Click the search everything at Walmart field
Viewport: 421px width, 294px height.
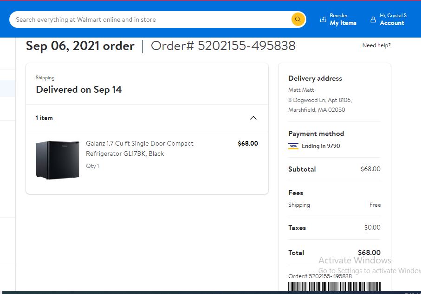[x=150, y=19]
